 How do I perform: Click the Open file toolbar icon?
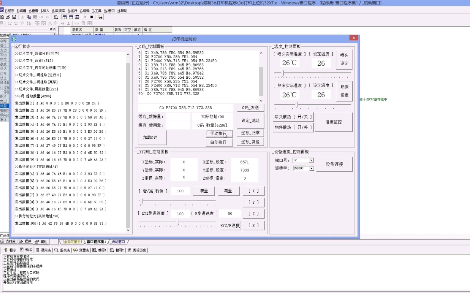coord(8,17)
